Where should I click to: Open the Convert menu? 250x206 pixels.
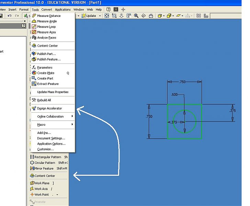tap(47, 10)
